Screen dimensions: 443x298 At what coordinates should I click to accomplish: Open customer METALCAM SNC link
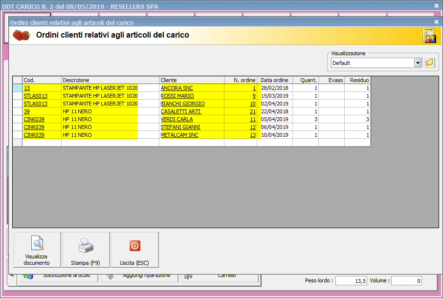point(179,135)
